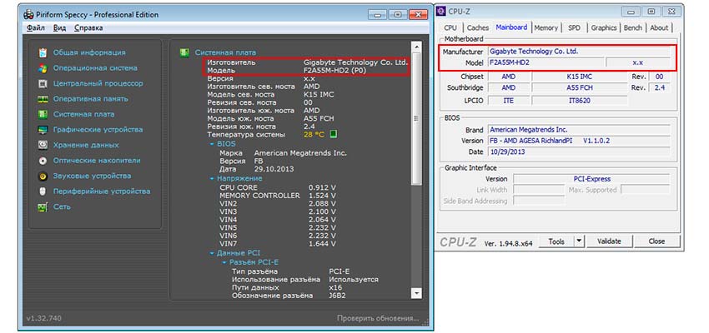Open the Файл menu in Speccy
This screenshot has height=333, width=709.
pos(36,27)
